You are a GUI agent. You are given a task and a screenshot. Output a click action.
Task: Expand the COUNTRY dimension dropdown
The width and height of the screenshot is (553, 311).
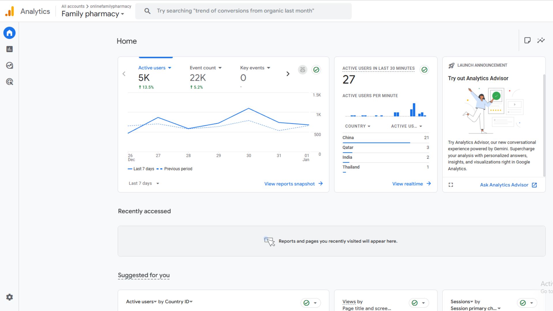(x=358, y=126)
